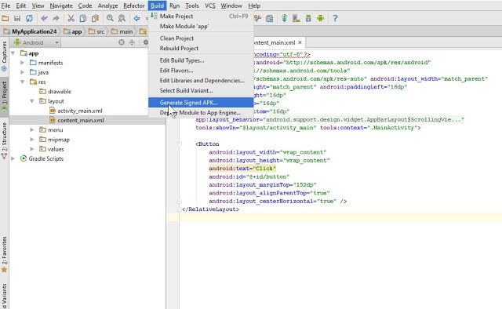Expand the menu folder arrow

point(32,130)
